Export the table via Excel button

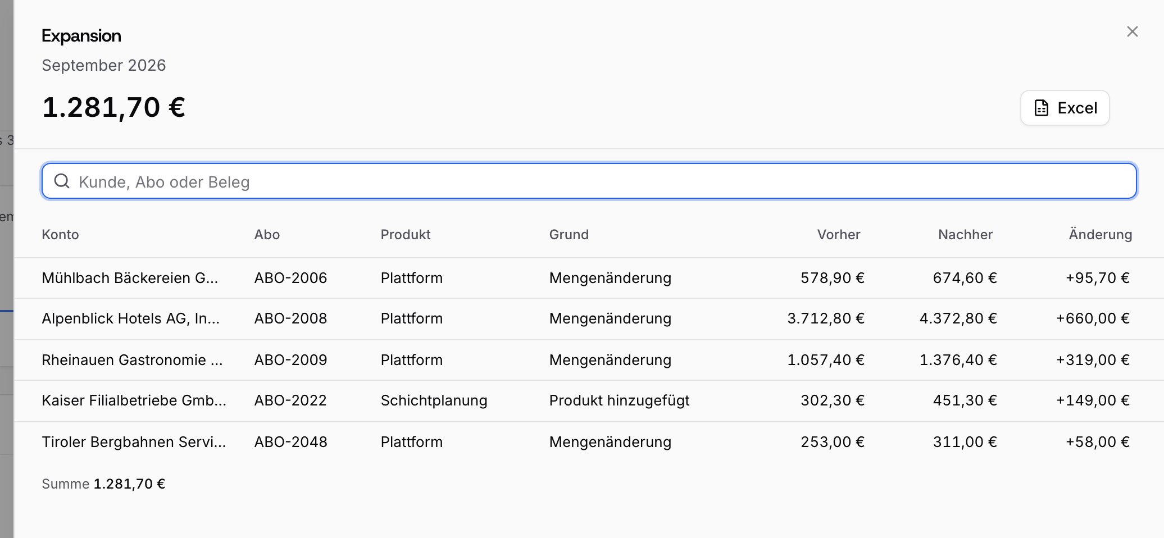coord(1065,108)
